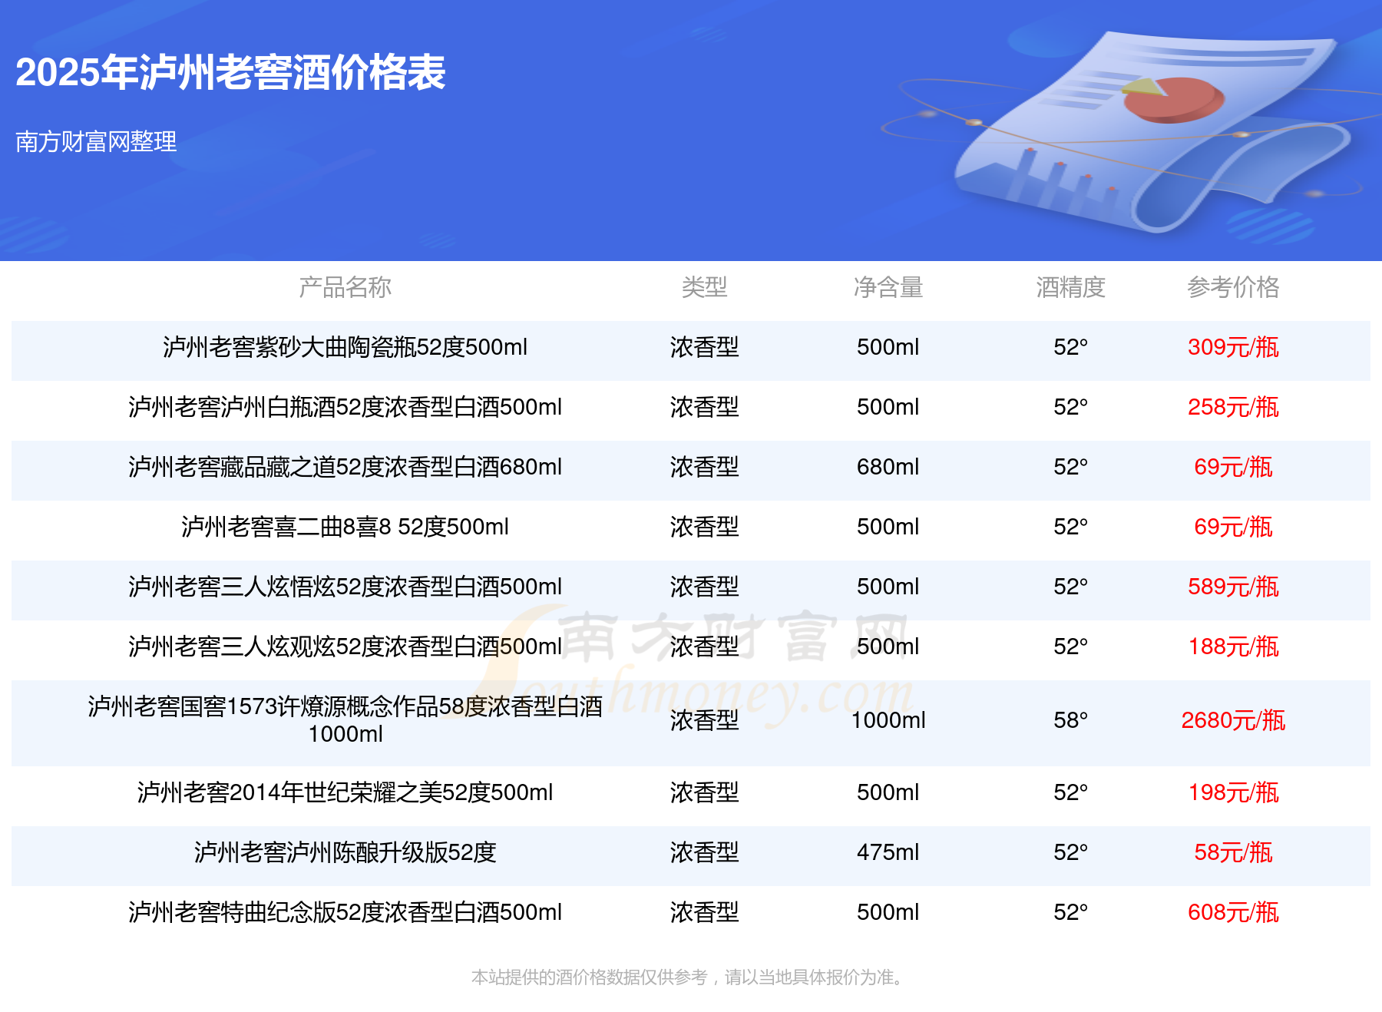Click the "产品名称" column header

pos(345,287)
